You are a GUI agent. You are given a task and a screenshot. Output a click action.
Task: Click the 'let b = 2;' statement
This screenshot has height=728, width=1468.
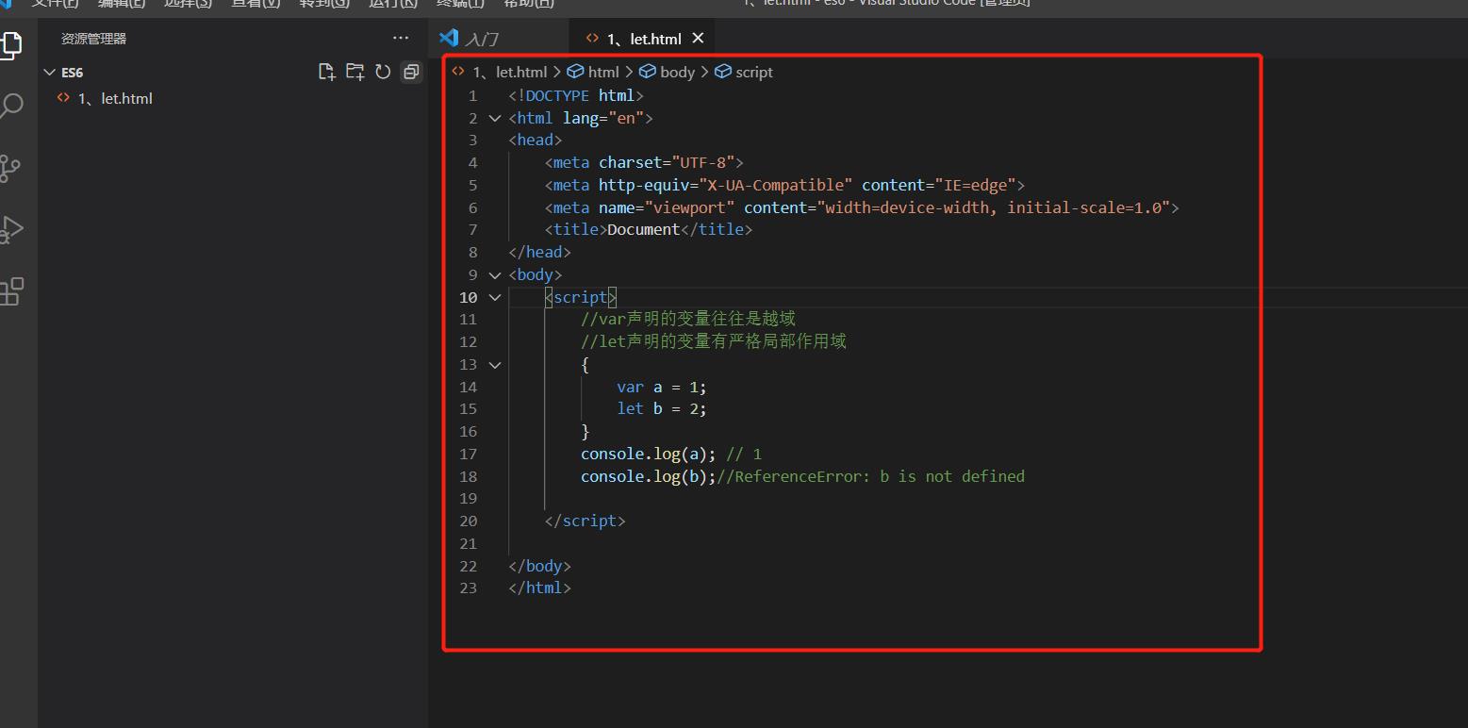[x=662, y=408]
